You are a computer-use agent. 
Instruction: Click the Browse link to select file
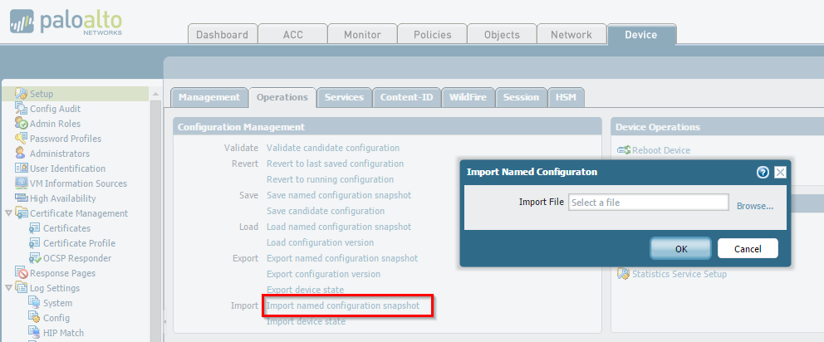(x=754, y=206)
